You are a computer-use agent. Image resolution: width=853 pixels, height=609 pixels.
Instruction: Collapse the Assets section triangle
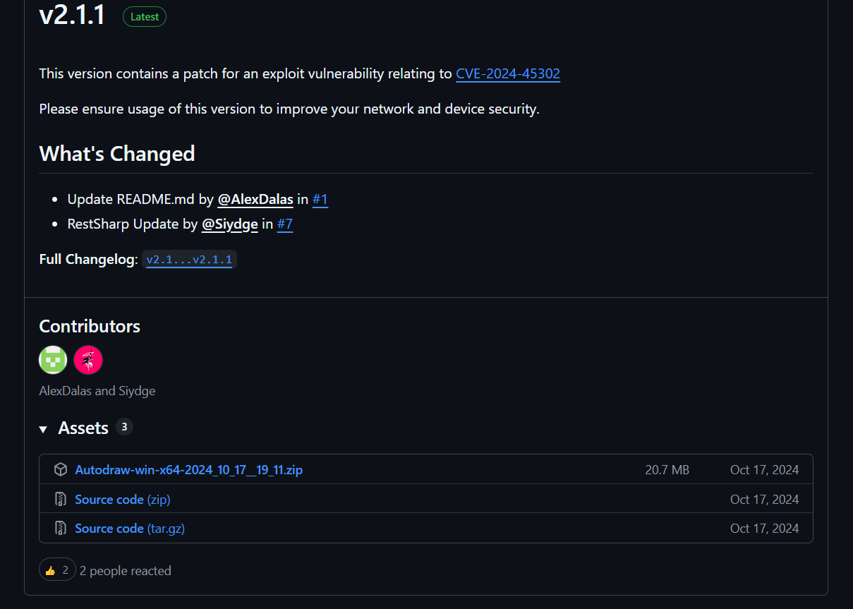click(x=44, y=429)
